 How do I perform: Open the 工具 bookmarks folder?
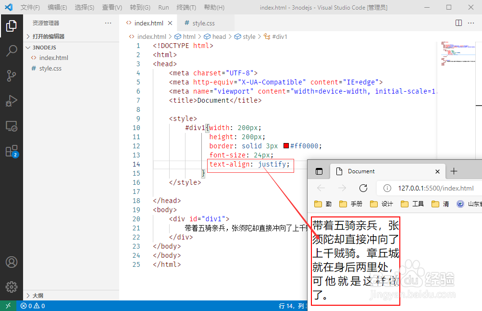[412, 204]
